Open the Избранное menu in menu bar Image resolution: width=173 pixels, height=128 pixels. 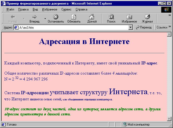50,9
